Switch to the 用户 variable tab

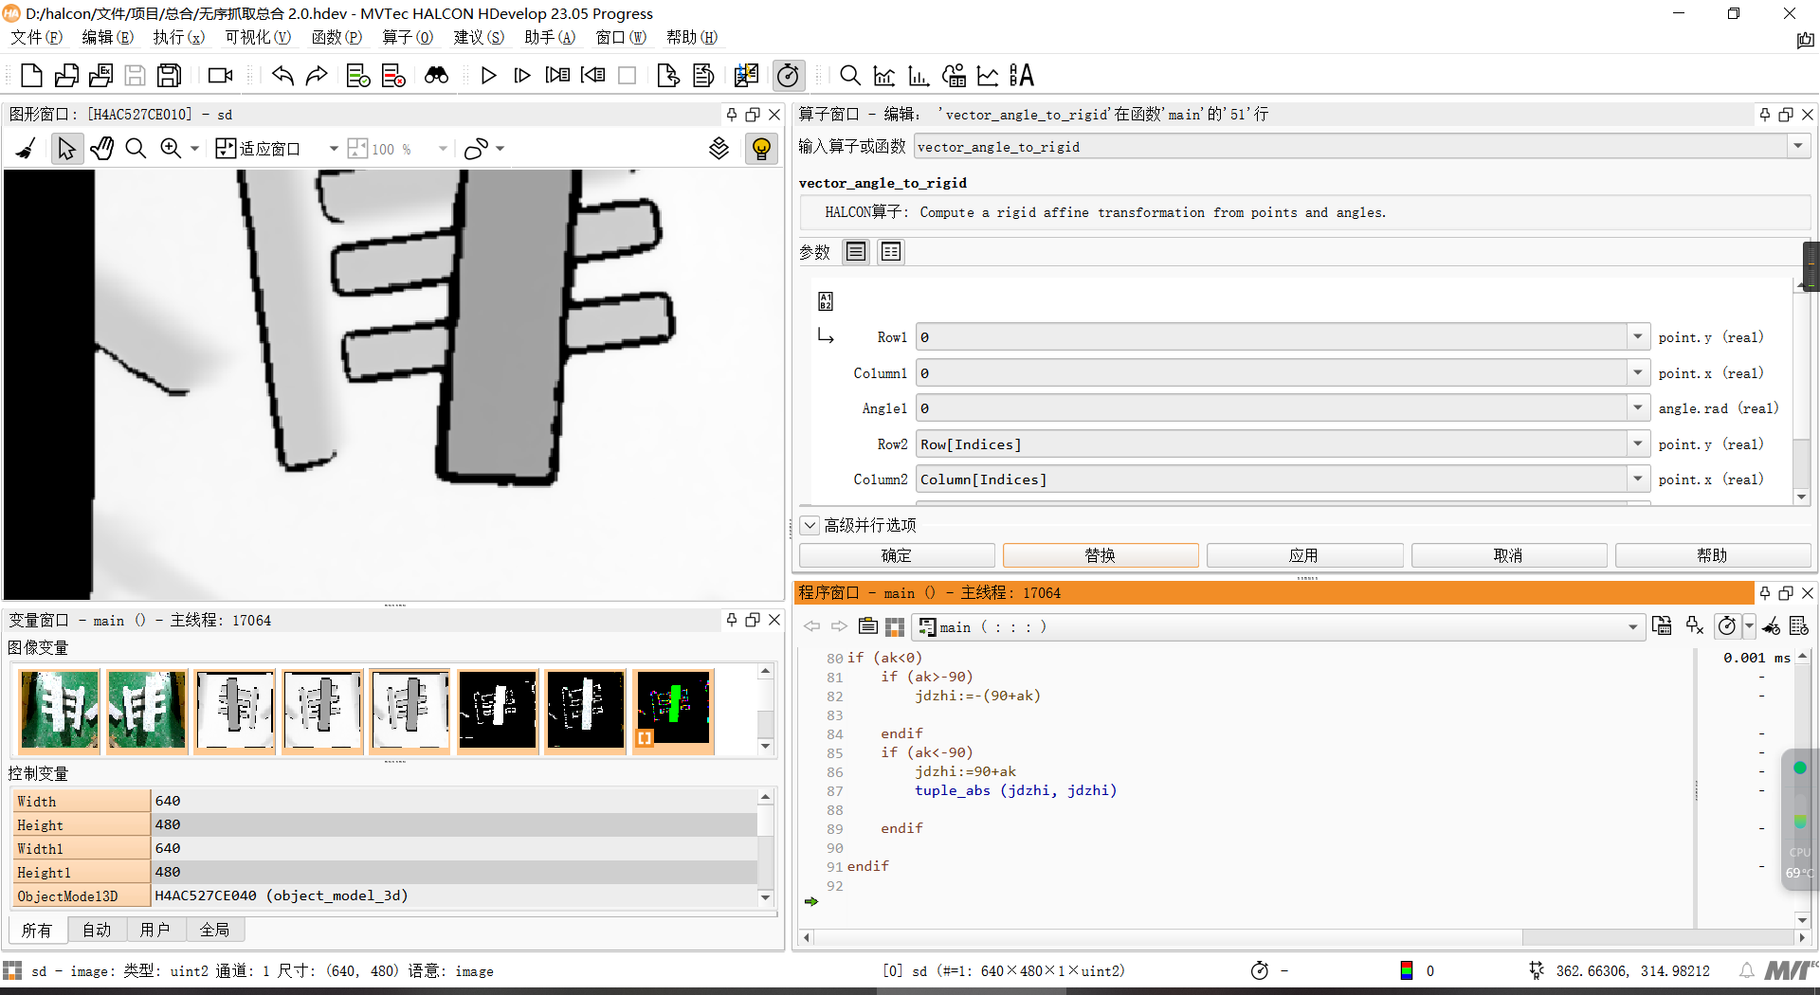[155, 930]
